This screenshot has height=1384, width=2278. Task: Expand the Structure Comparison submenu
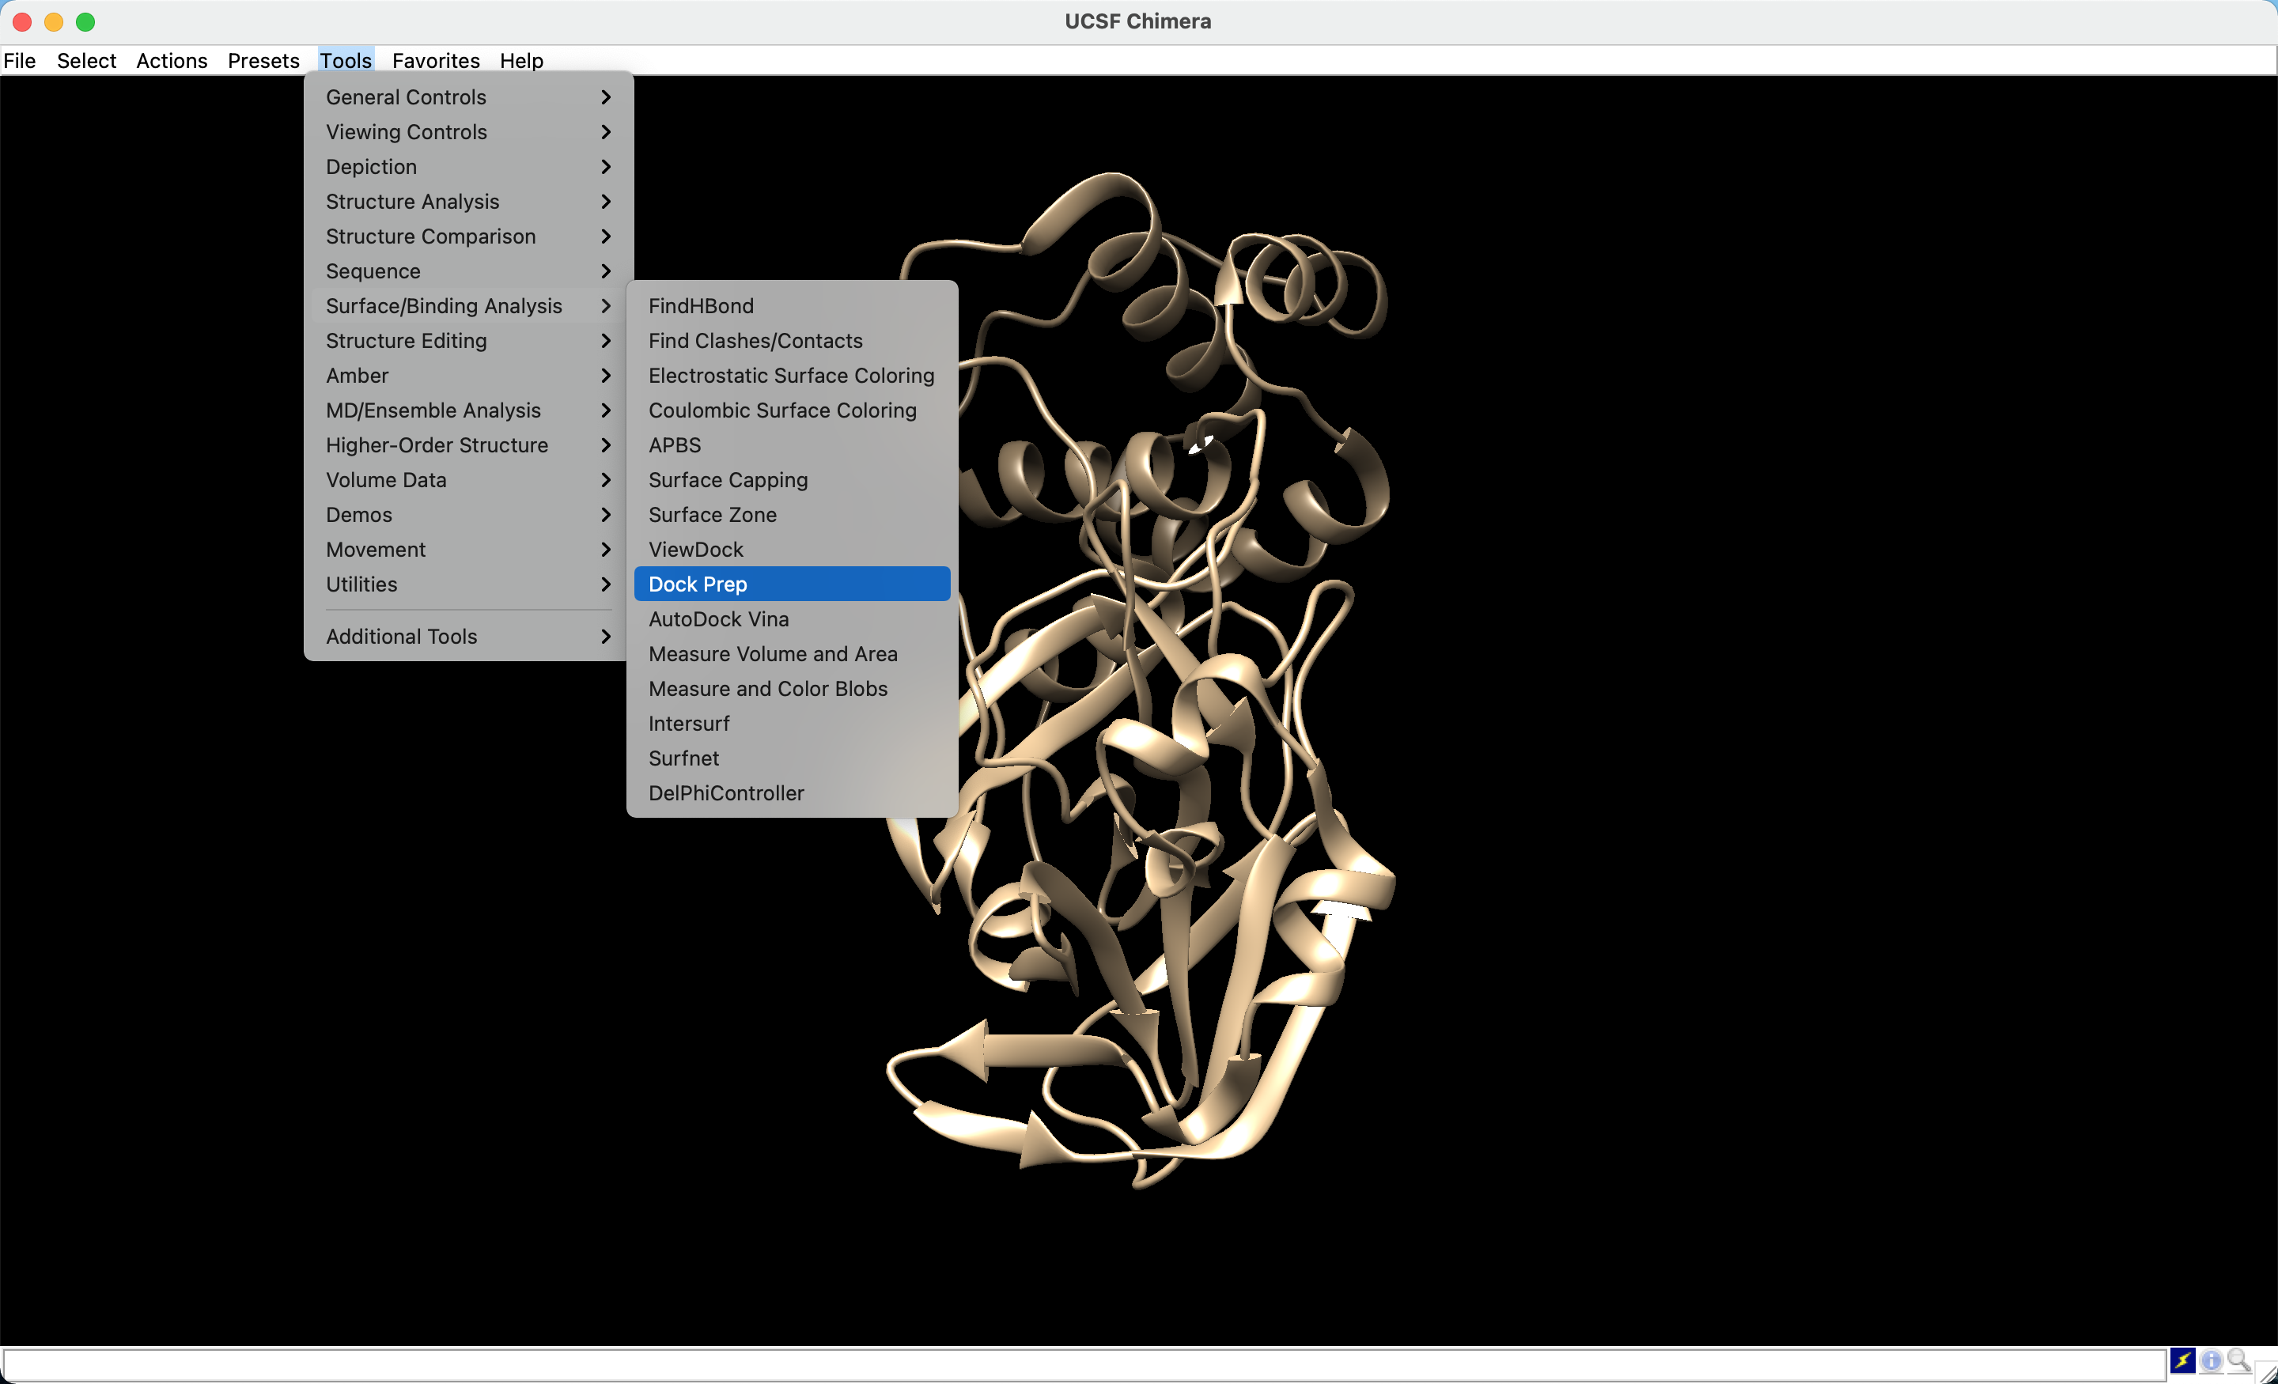(469, 236)
